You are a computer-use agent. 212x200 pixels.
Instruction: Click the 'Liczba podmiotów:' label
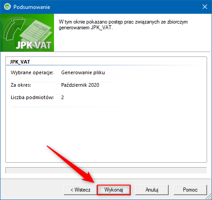(x=32, y=97)
